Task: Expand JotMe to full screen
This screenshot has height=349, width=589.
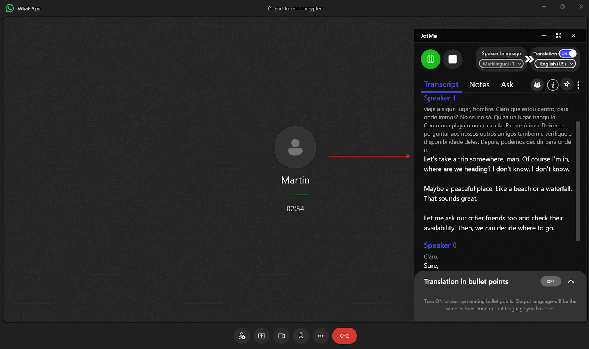Action: (558, 36)
